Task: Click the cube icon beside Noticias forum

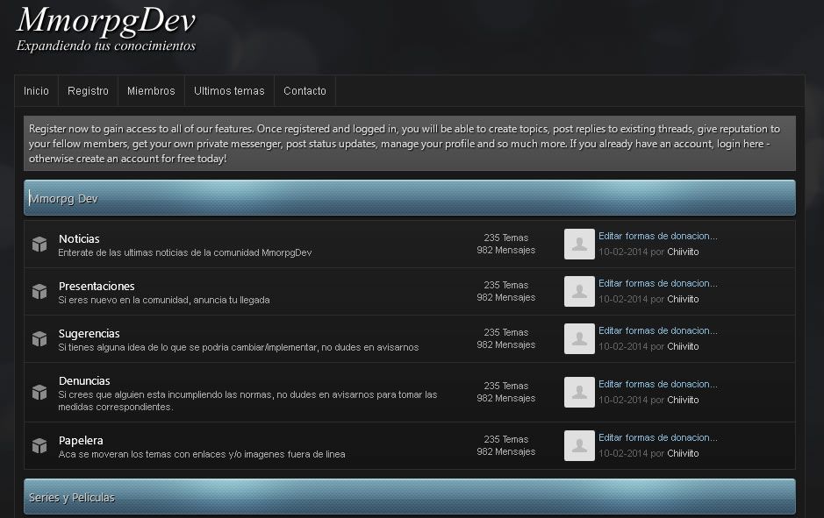Action: click(39, 245)
